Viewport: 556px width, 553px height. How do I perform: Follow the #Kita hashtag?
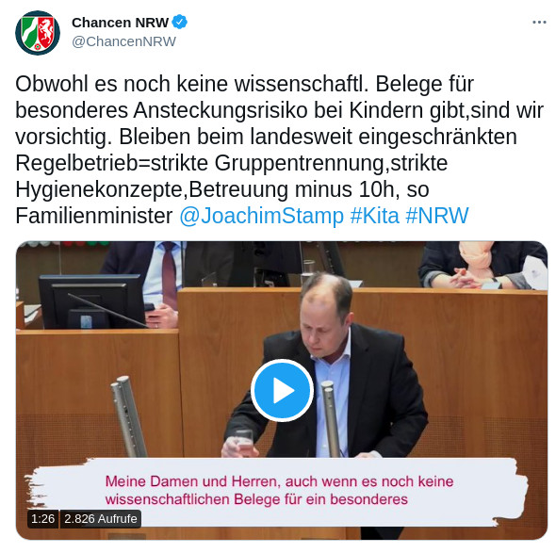click(x=374, y=216)
